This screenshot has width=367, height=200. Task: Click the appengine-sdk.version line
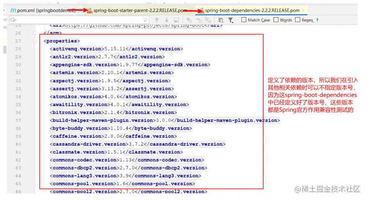coord(130,65)
